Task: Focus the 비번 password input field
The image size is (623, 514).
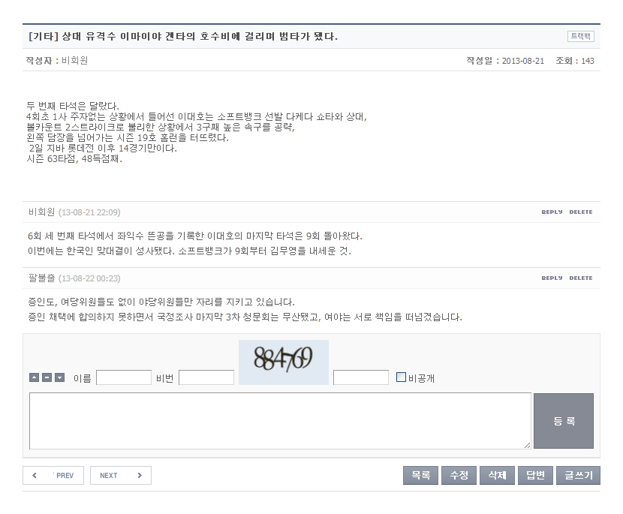Action: tap(206, 377)
